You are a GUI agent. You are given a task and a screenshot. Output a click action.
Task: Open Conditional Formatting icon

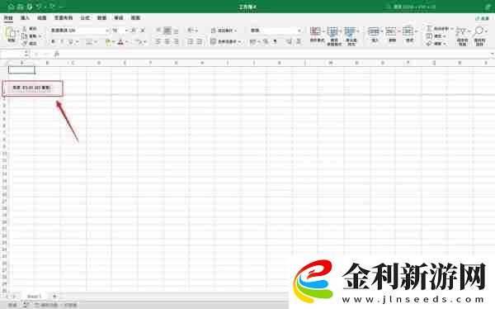[x=316, y=31]
